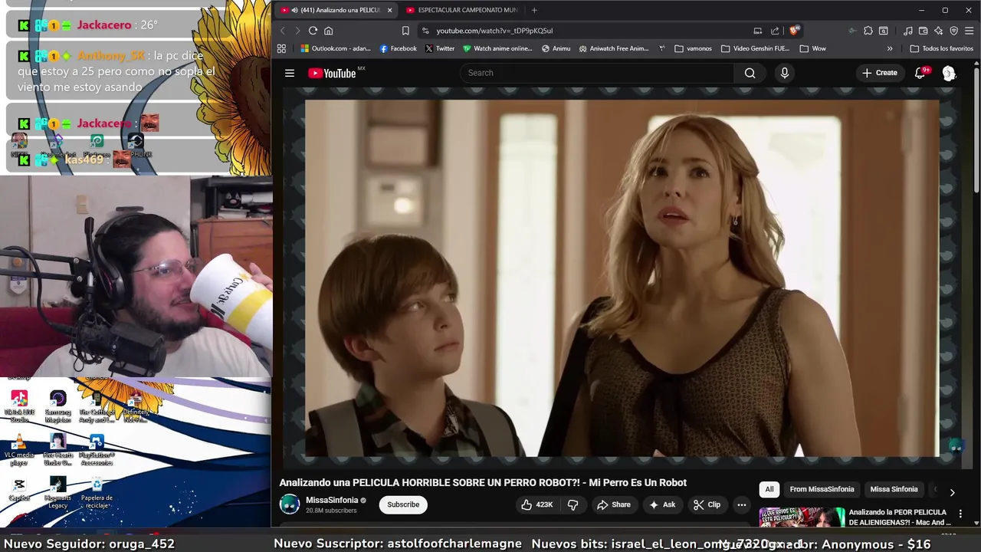Like the video with 423K thumbs up
Viewport: 981px width, 552px height.
coord(536,504)
